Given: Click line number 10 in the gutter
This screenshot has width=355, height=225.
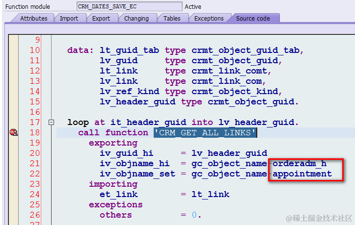Looking at the screenshot, I should point(35,50).
